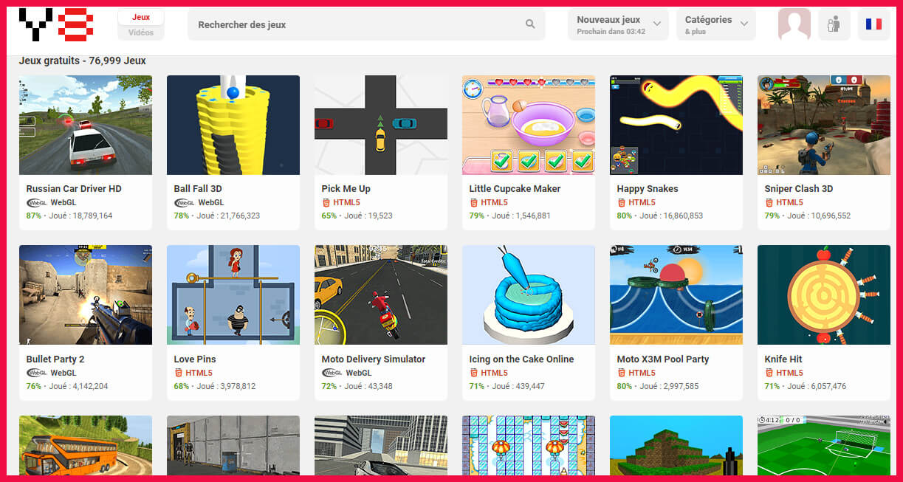The height and width of the screenshot is (482, 903).
Task: Click HTML5 icon under Moto X3M Pool Party
Action: click(621, 373)
